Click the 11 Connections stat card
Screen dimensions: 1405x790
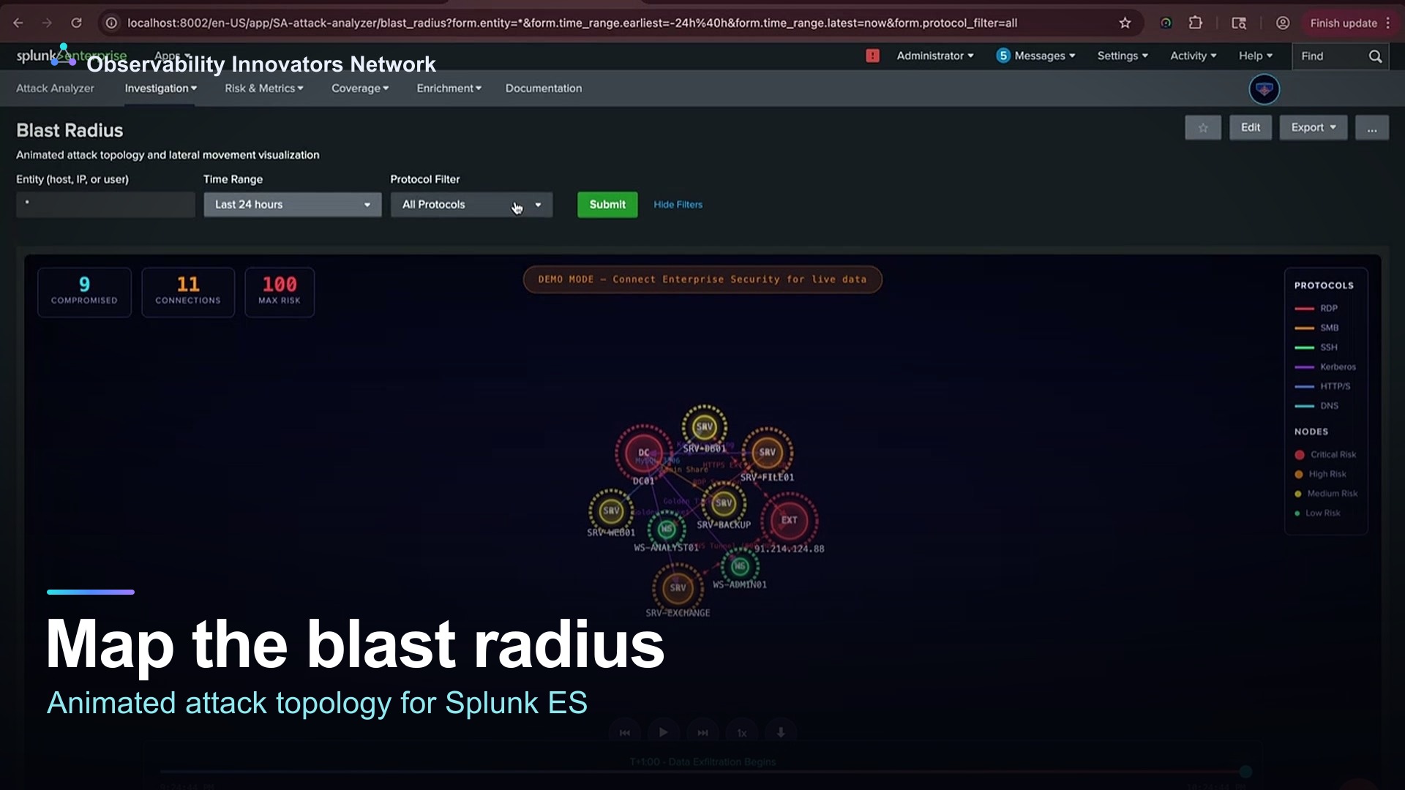click(188, 292)
